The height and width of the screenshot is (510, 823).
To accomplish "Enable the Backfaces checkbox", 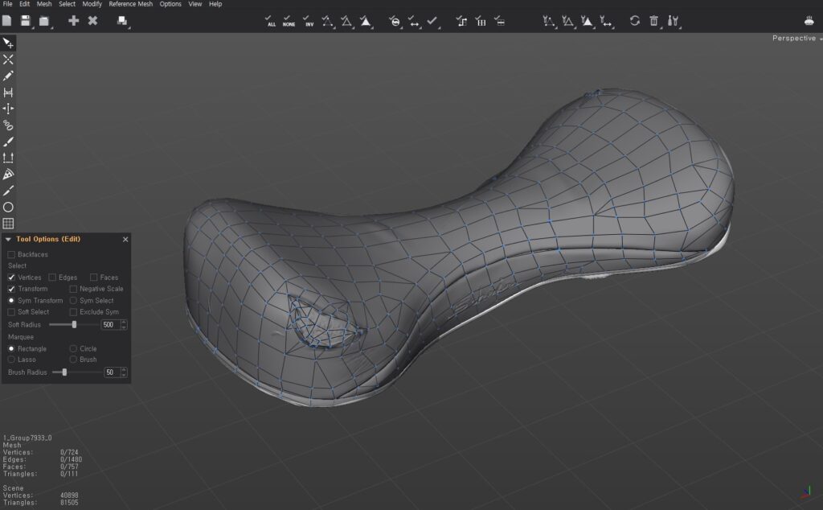I will tap(11, 254).
